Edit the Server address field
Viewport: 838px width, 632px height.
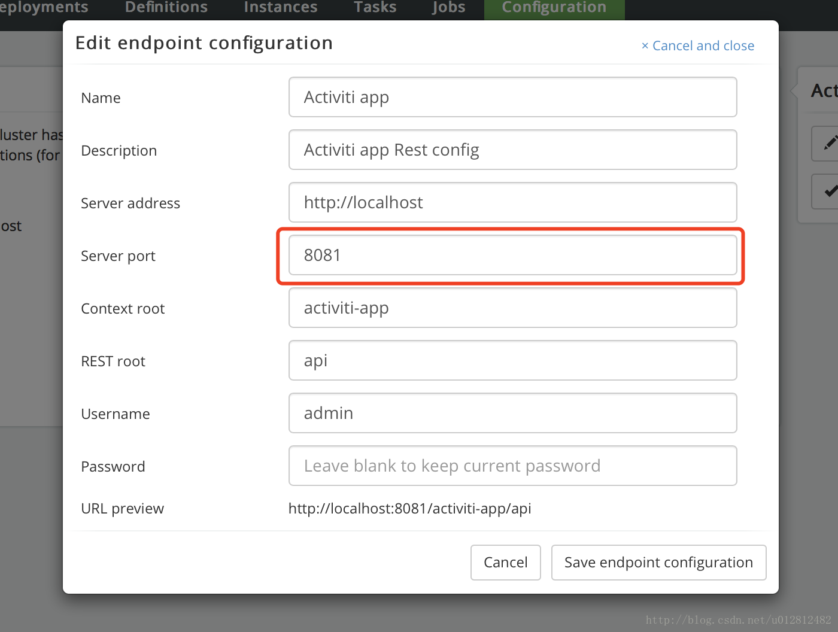[513, 202]
